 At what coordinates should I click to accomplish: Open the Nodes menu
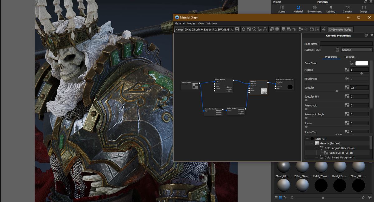tap(191, 23)
